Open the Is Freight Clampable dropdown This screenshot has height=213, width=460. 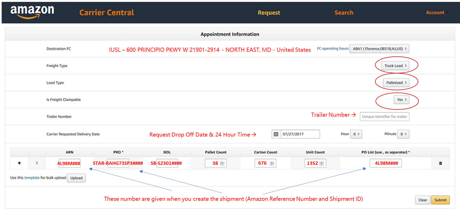(401, 100)
